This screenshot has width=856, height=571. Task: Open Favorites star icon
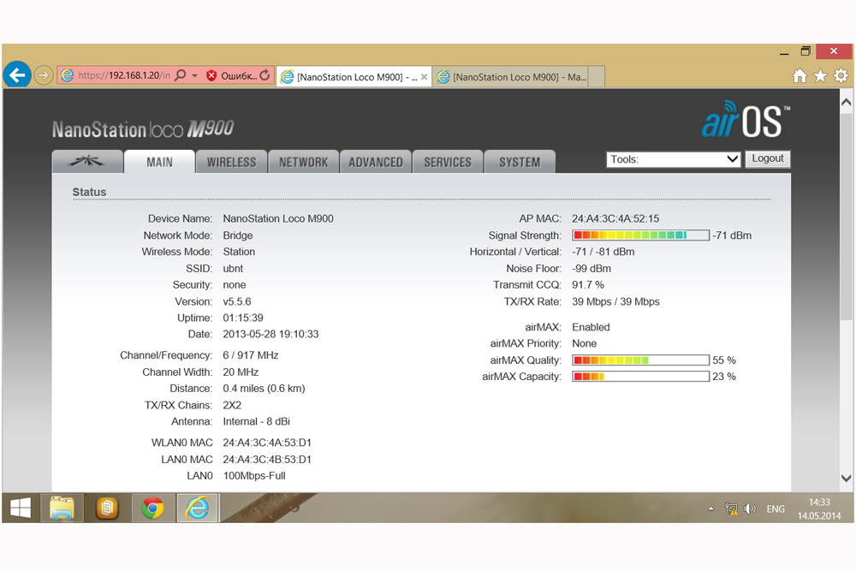820,76
